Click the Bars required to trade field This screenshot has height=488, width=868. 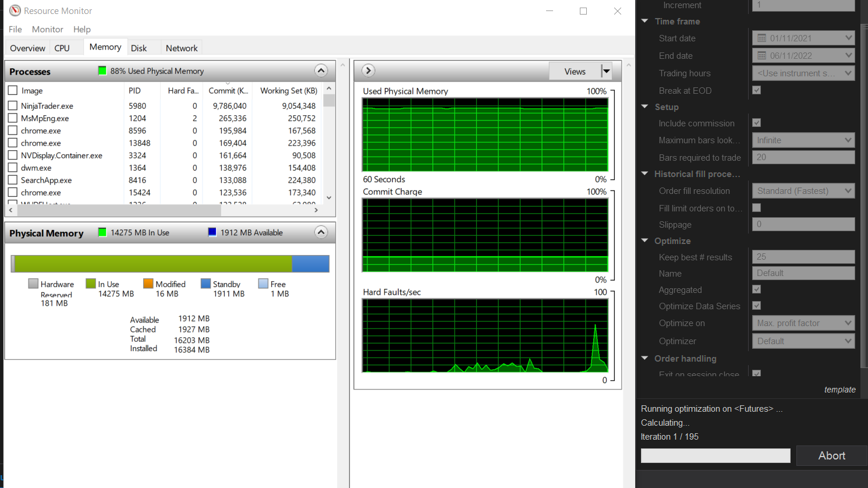click(803, 157)
